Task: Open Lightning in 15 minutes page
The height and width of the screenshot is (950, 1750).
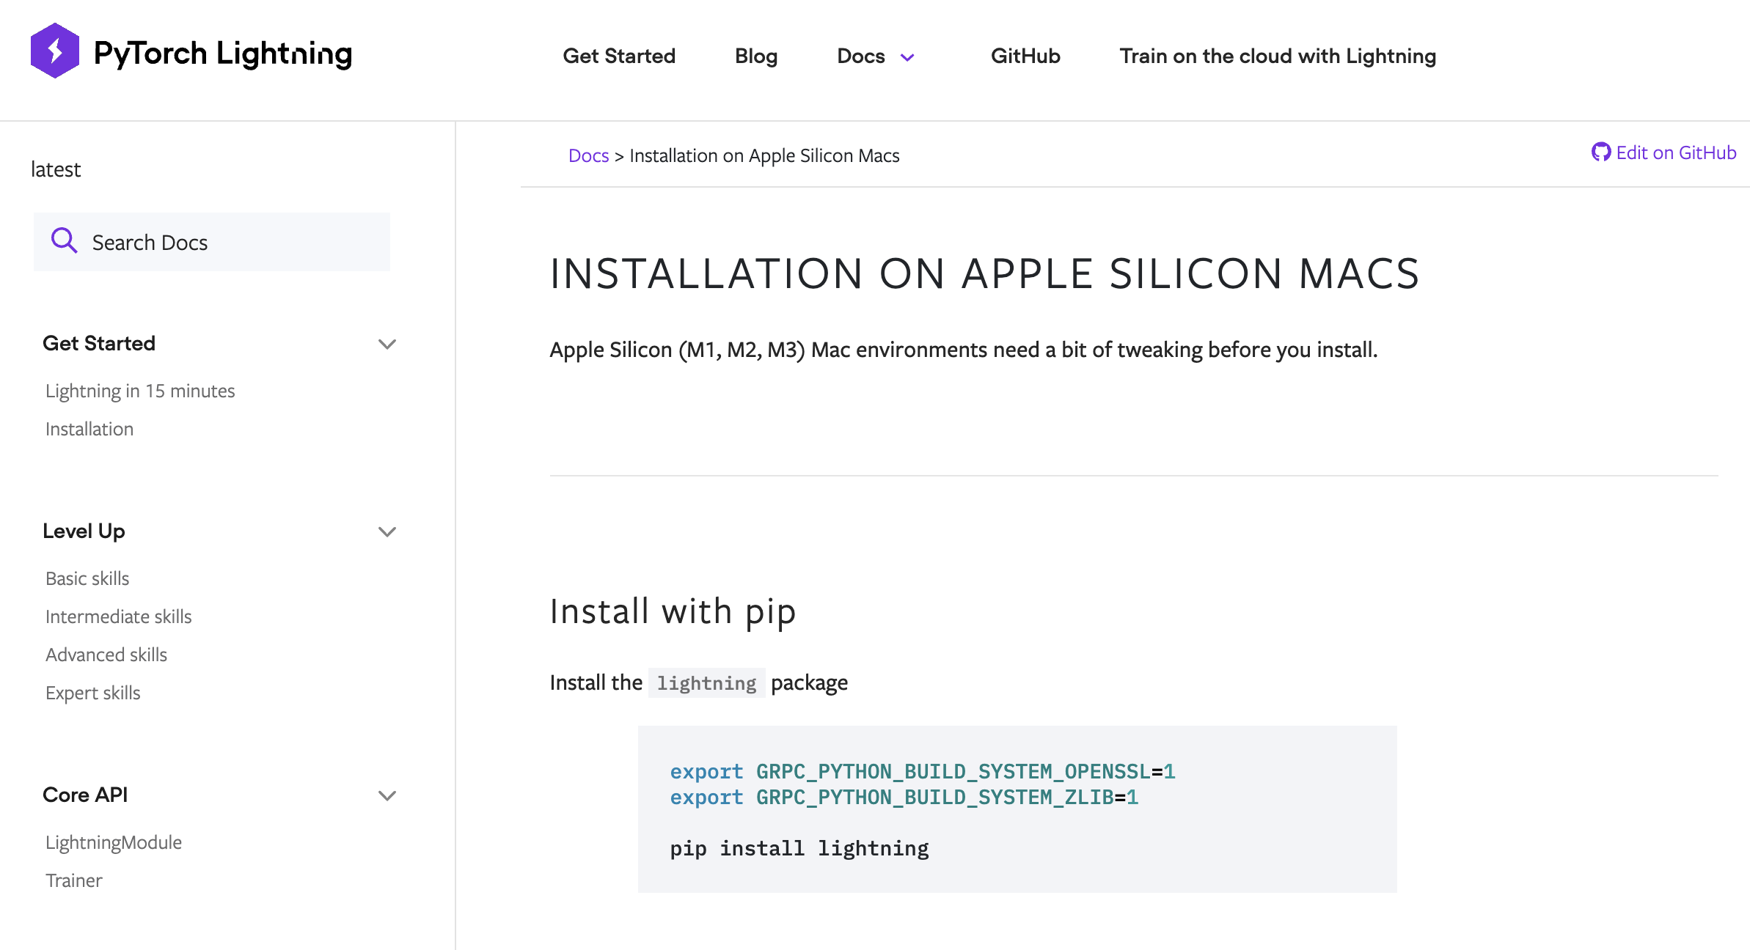Action: 140,391
